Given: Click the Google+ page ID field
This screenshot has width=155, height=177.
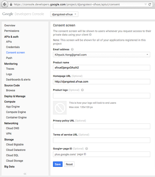Looking at the screenshot, I should 101,154.
